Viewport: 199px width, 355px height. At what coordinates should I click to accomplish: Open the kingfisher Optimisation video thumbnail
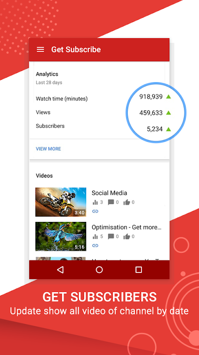point(61,237)
